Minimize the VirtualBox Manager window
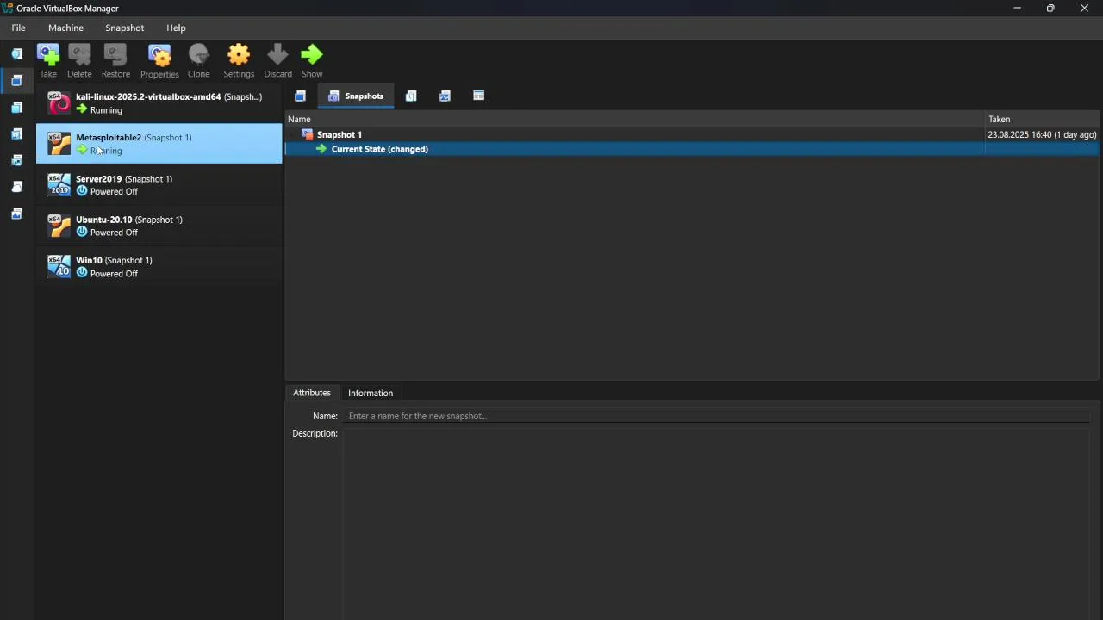Image resolution: width=1103 pixels, height=620 pixels. (1017, 9)
